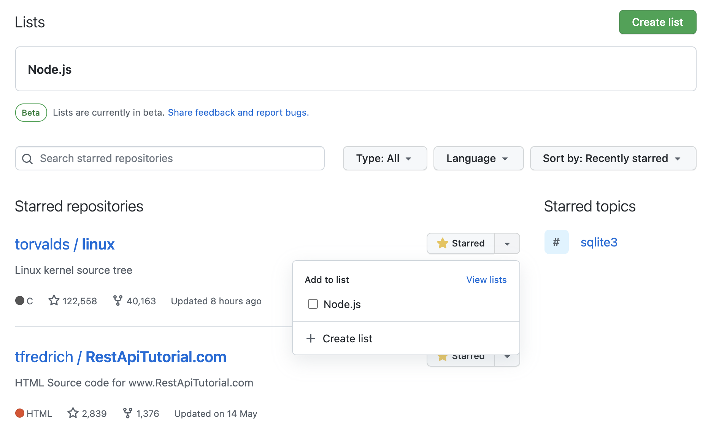Click the plus icon beside Create list
Image resolution: width=708 pixels, height=426 pixels.
click(311, 339)
